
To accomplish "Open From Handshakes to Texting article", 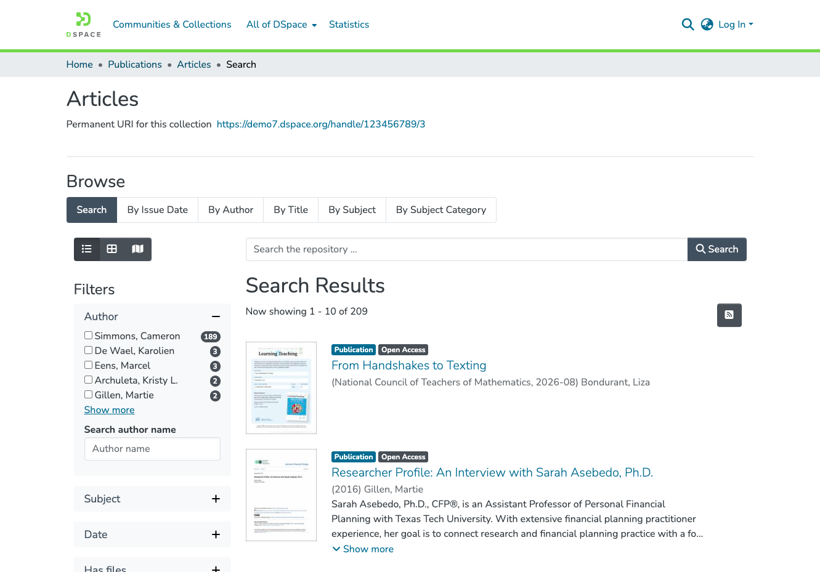I will tap(409, 366).
